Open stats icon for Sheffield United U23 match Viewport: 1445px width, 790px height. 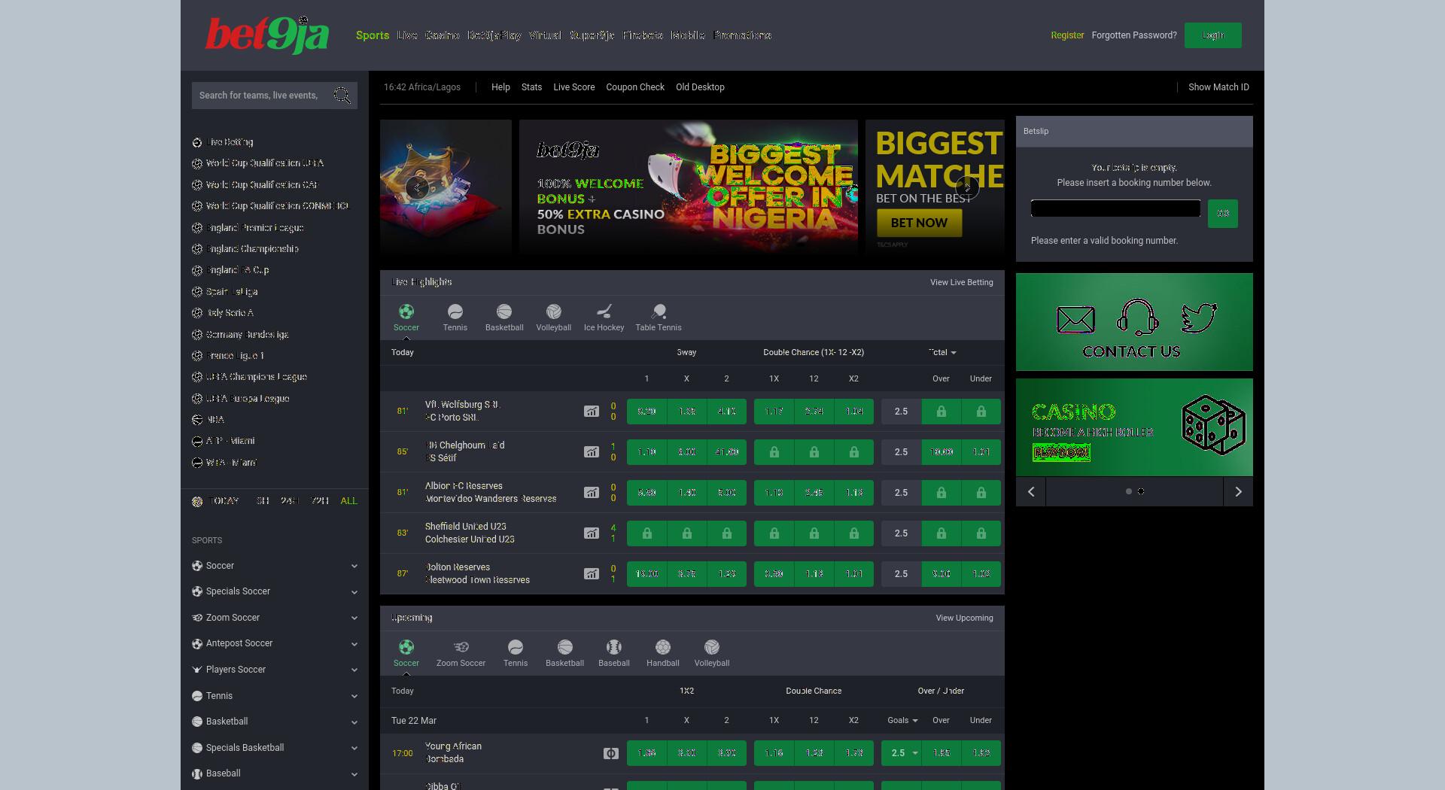click(592, 533)
